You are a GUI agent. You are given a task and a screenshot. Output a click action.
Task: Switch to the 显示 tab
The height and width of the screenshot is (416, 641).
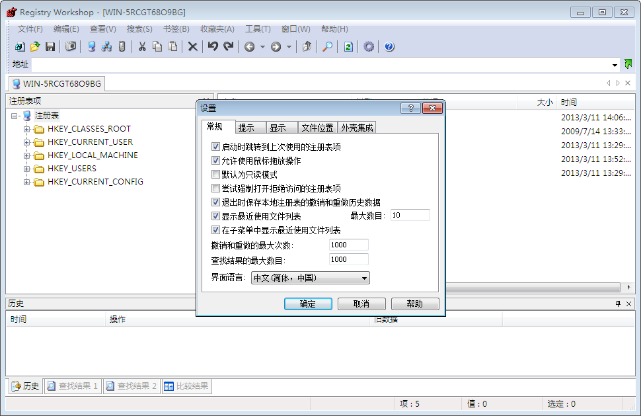(x=282, y=128)
